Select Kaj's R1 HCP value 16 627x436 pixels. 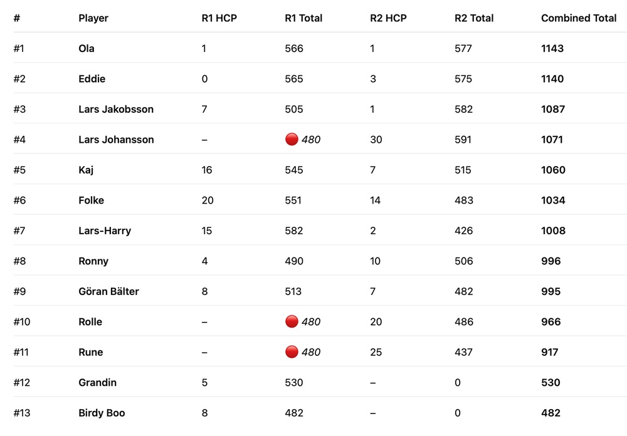click(207, 170)
